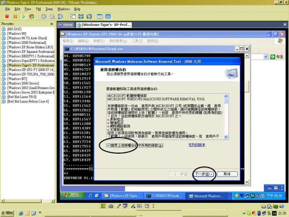Image resolution: width=289 pixels, height=217 pixels.
Task: Click the cmd icon in the C:\WINDOWS\system32\cmd.exe title bar
Action: pos(66,49)
